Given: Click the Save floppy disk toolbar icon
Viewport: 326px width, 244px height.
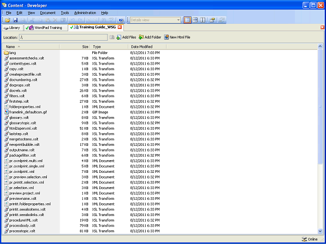Looking at the screenshot, I should click(15, 20).
